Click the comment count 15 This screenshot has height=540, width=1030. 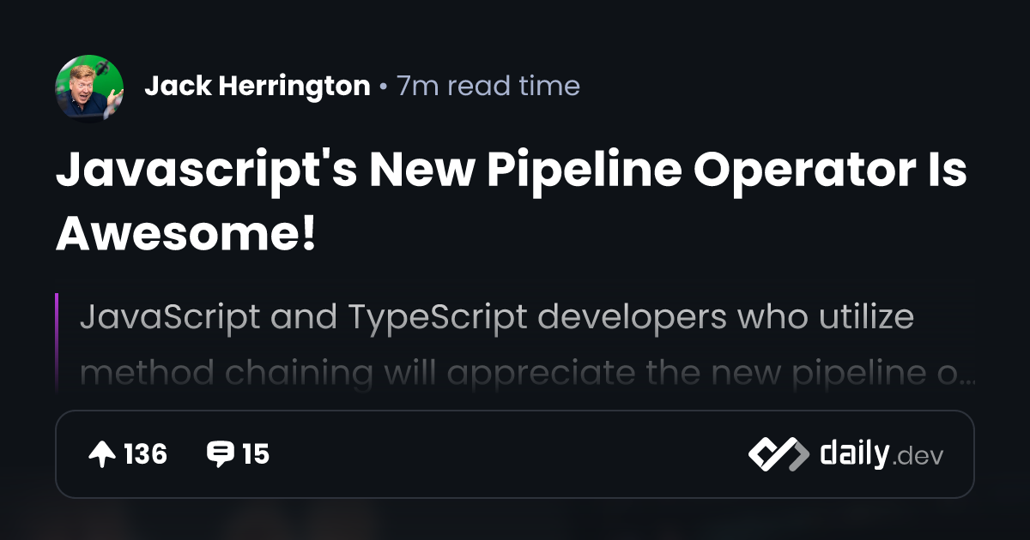click(256, 454)
